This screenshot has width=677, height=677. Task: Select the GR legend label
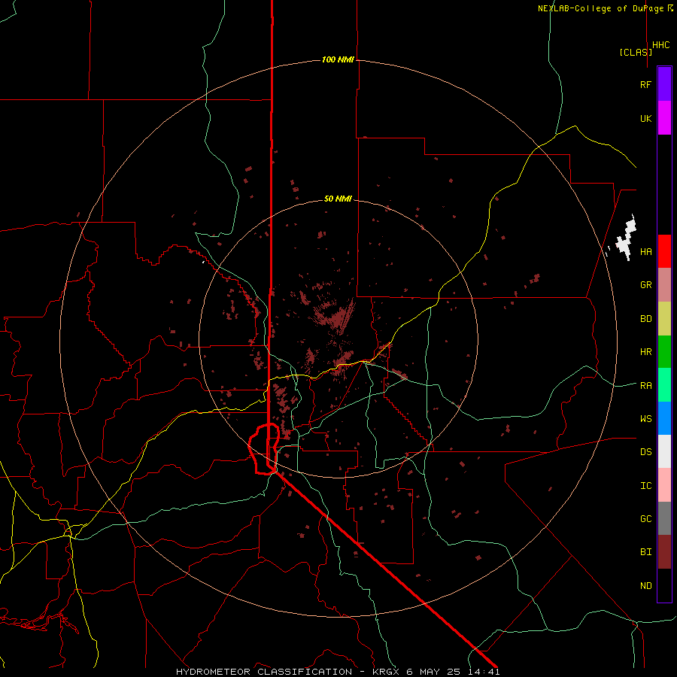pos(645,285)
